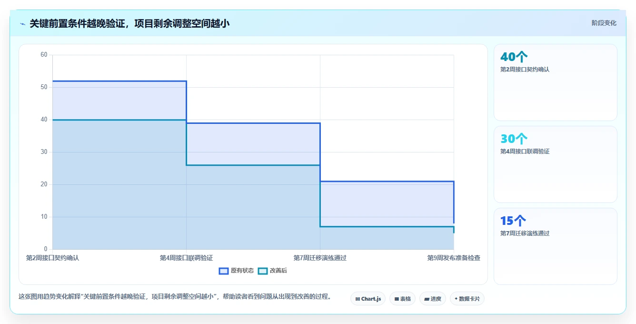The image size is (636, 324).
Task: Click y-axis tick 20
Action: click(x=44, y=184)
